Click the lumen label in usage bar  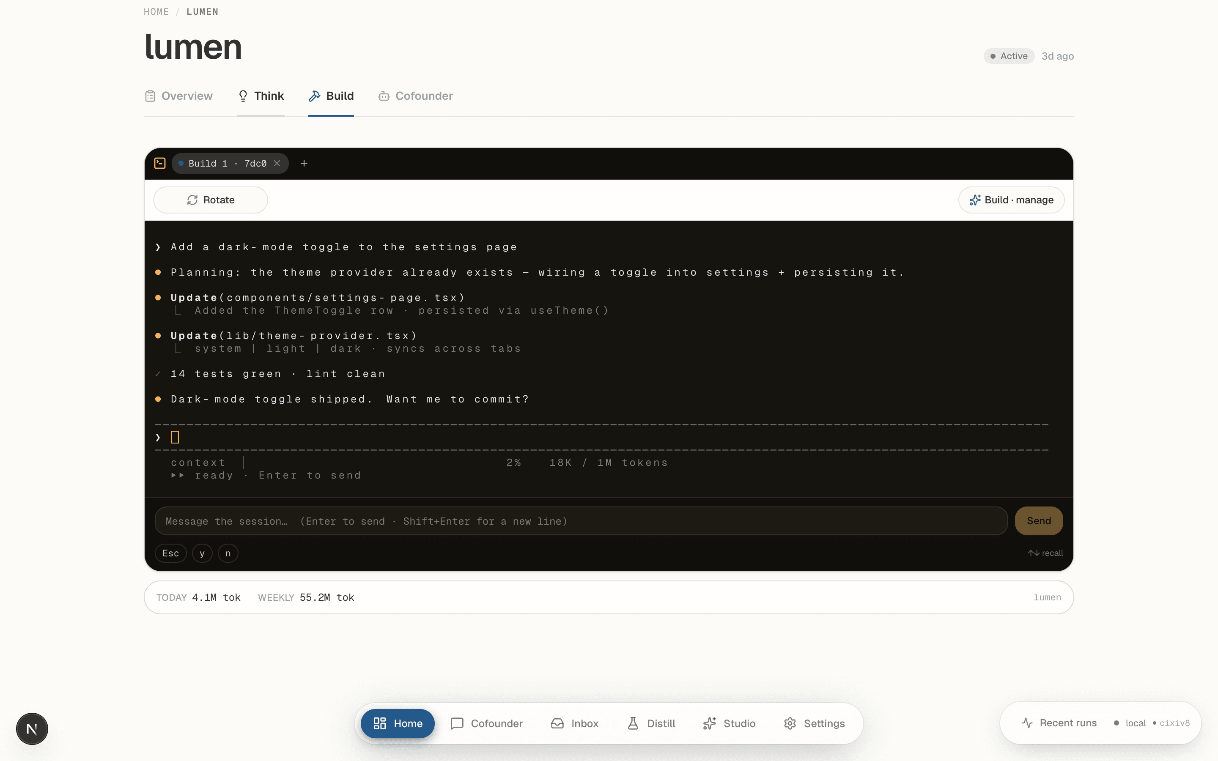[1048, 597]
